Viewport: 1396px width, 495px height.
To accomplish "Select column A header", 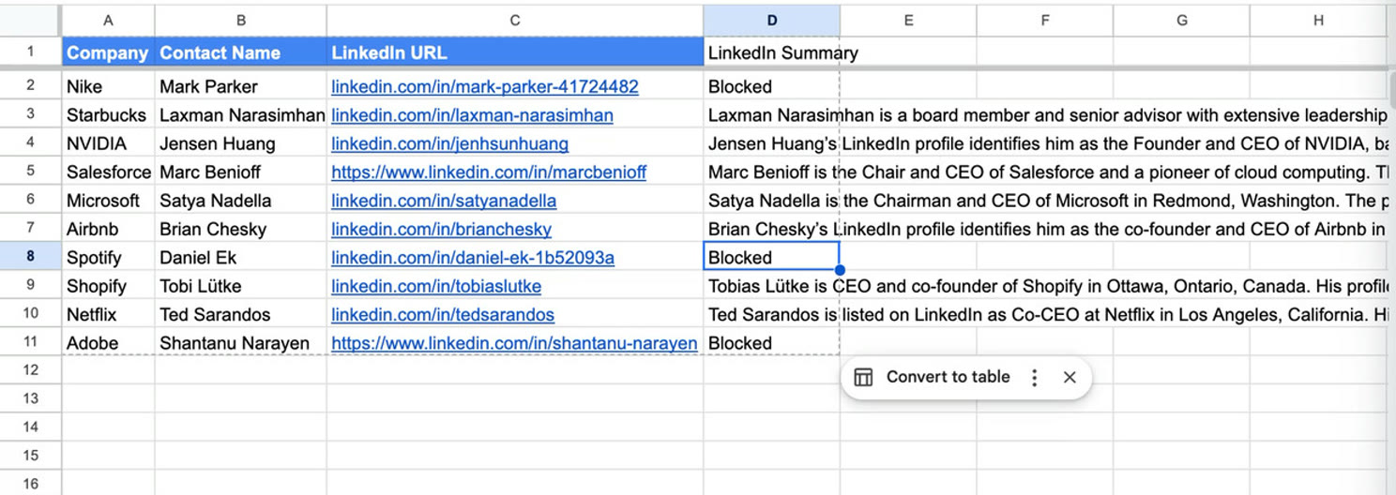I will tap(109, 20).
